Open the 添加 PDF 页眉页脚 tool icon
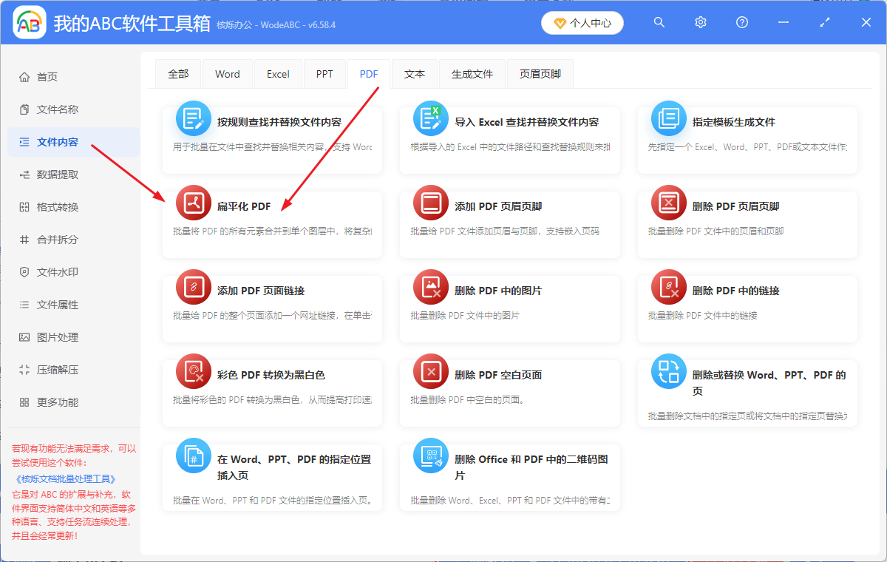The image size is (887, 562). 430,202
